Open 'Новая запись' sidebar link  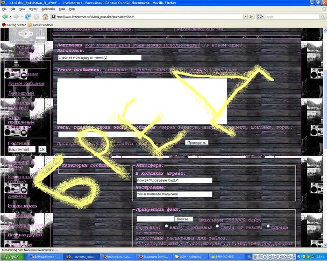[x=22, y=206]
